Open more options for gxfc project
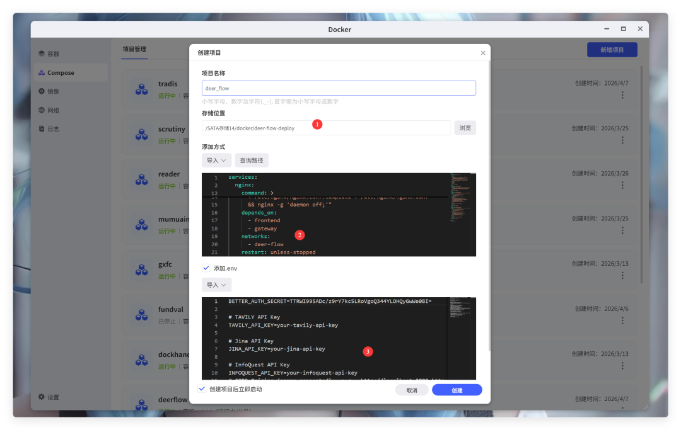 [622, 275]
